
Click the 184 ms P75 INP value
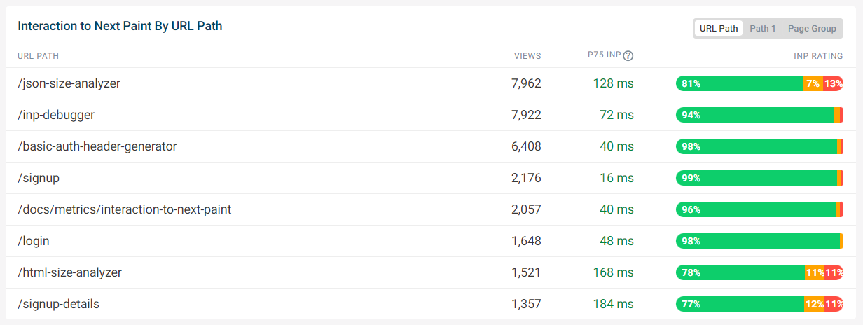tap(612, 304)
